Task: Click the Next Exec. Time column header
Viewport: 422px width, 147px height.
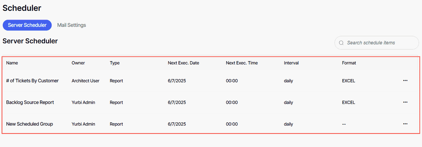Action: tap(242, 63)
